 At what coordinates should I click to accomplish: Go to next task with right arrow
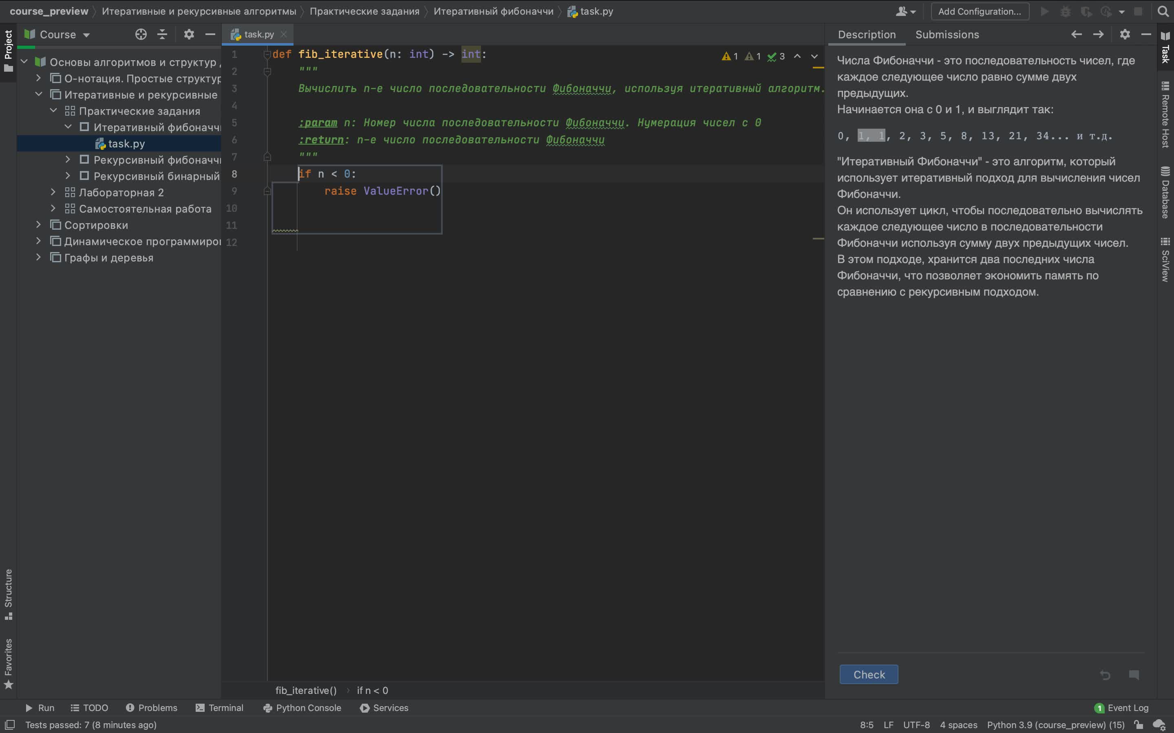click(x=1098, y=35)
